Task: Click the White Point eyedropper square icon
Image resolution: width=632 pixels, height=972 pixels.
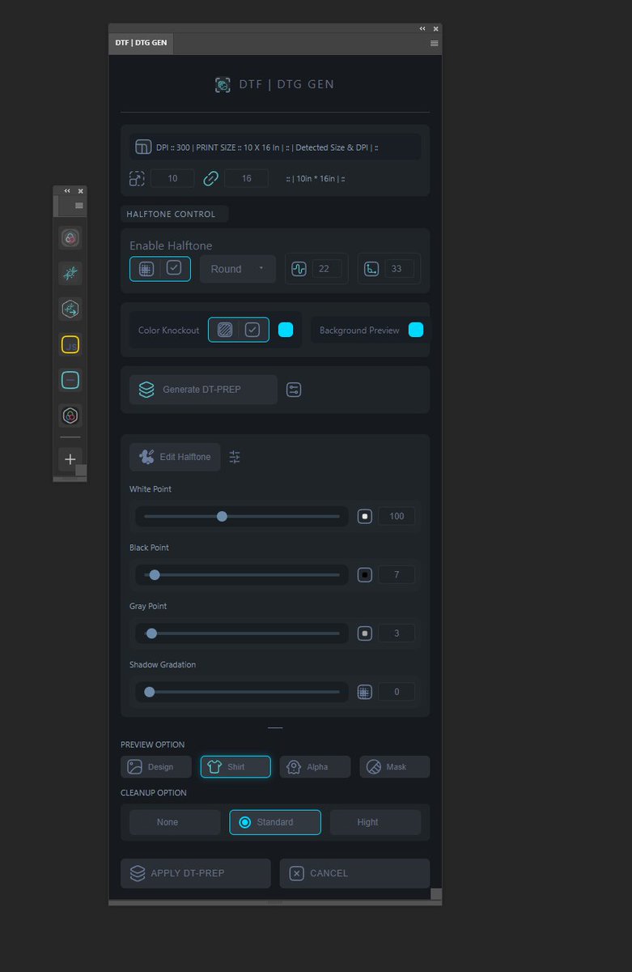Action: [365, 516]
